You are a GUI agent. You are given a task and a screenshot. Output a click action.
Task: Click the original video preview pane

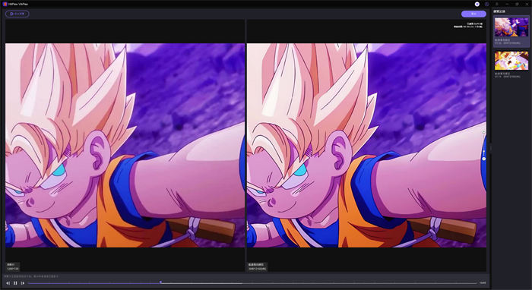125,145
